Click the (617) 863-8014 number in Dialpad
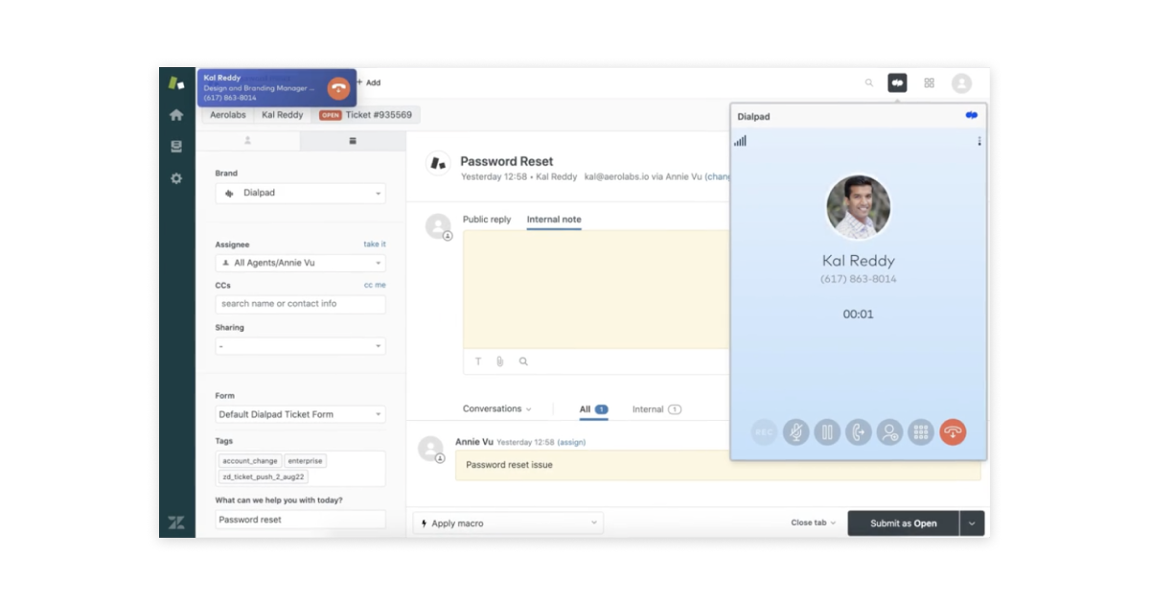 (859, 279)
